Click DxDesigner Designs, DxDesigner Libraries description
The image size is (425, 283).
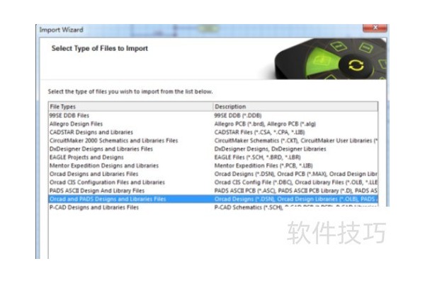(271, 149)
